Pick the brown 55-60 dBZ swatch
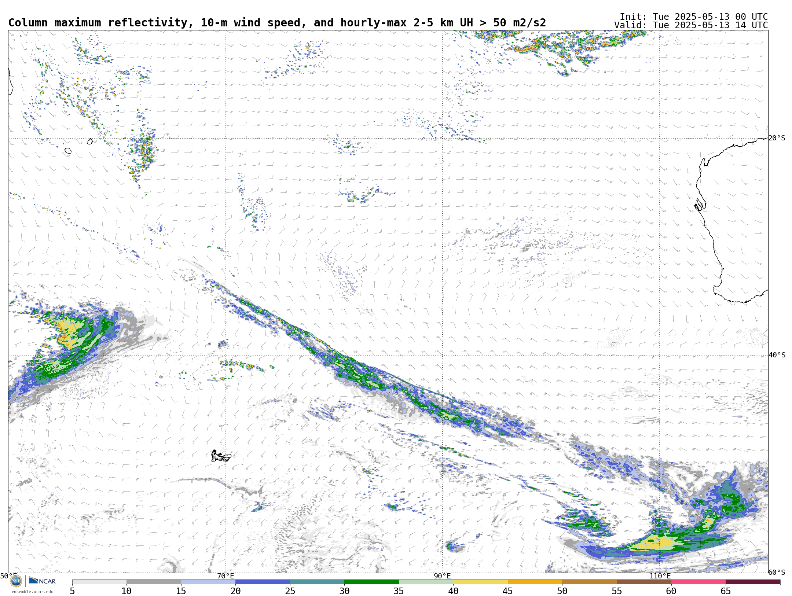792x596 pixels. [x=644, y=582]
